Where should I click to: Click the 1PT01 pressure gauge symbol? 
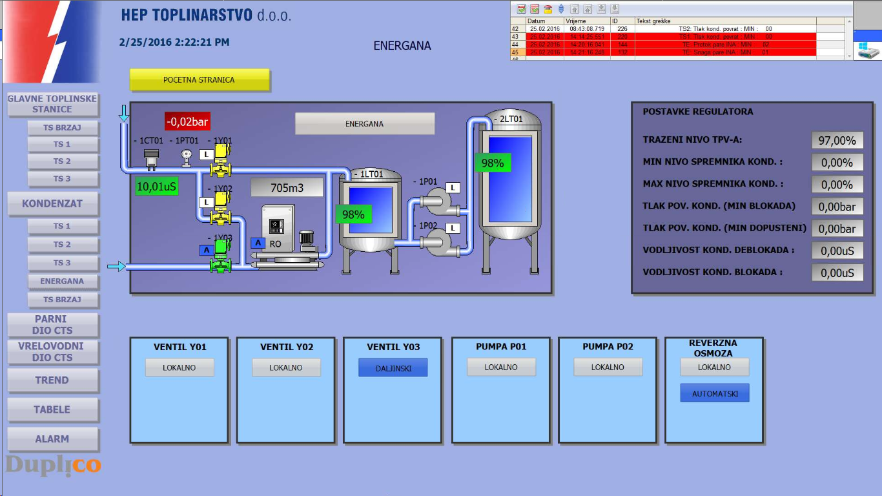click(187, 157)
